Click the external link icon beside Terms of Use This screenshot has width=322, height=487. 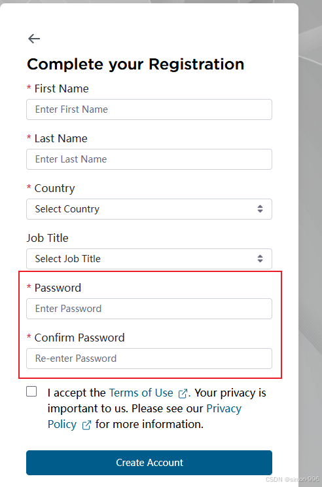pyautogui.click(x=183, y=393)
